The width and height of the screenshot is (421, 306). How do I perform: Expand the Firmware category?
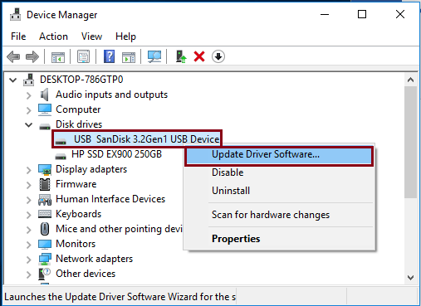coord(28,185)
